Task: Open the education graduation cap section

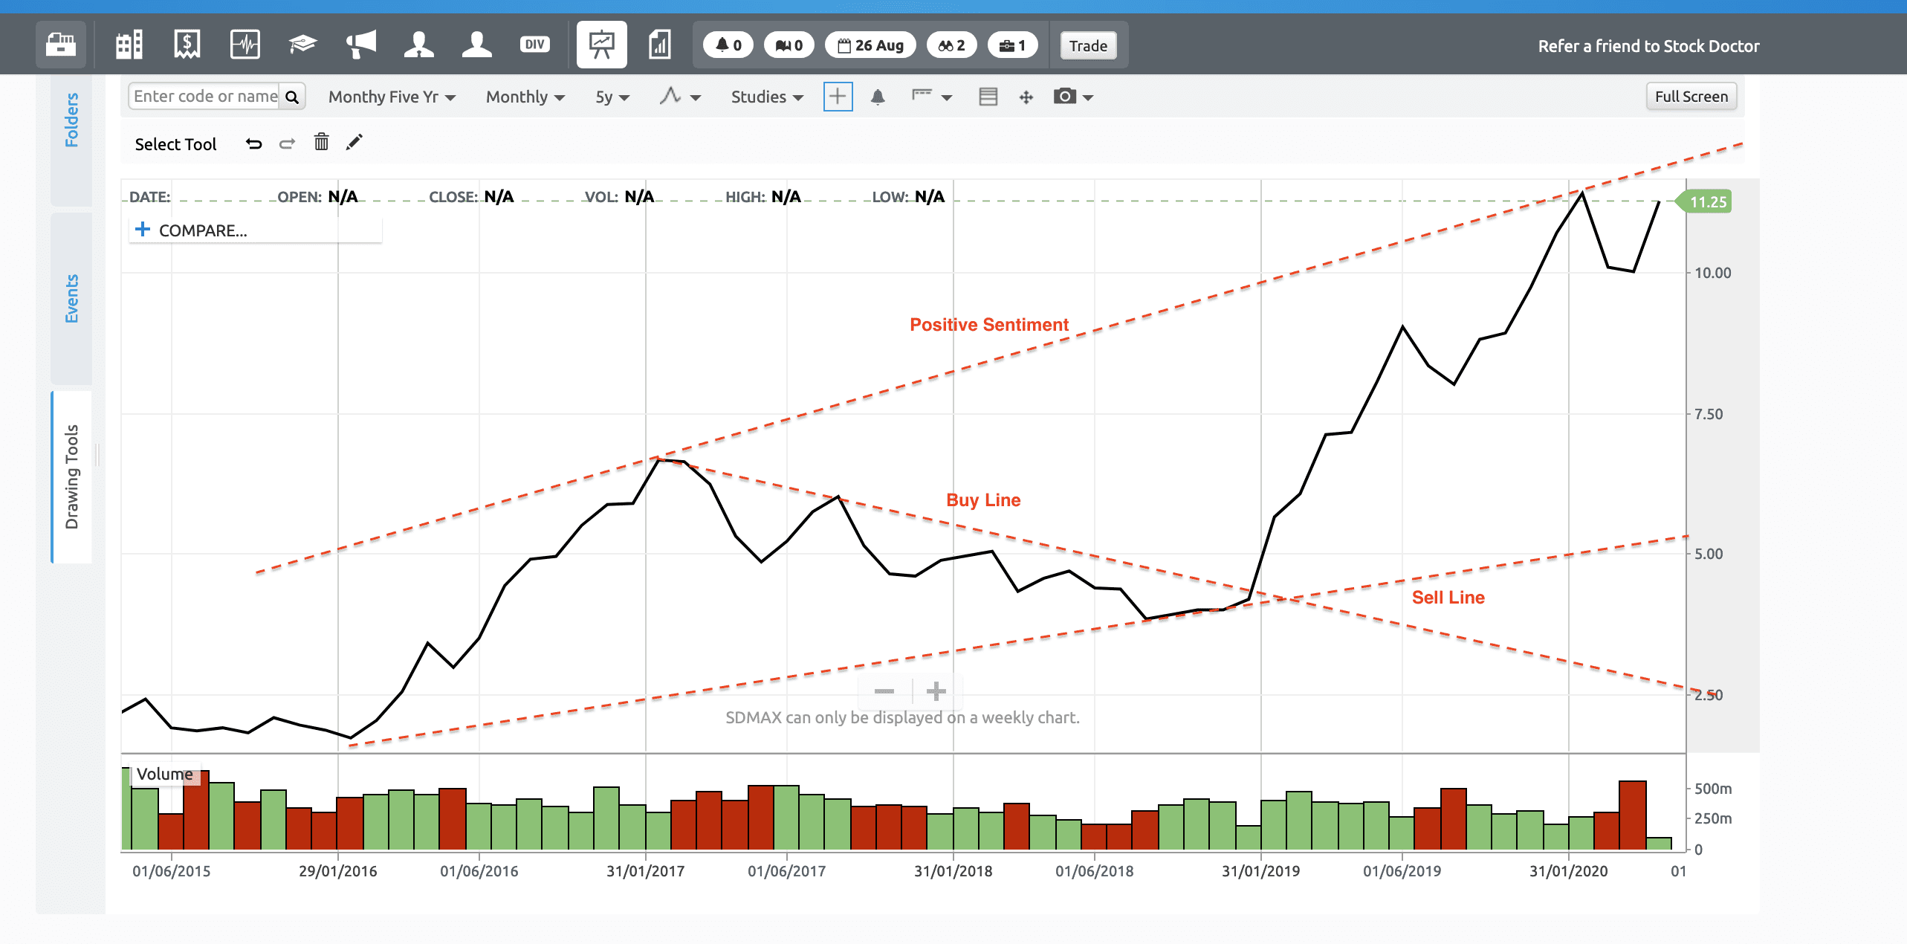Action: click(303, 45)
